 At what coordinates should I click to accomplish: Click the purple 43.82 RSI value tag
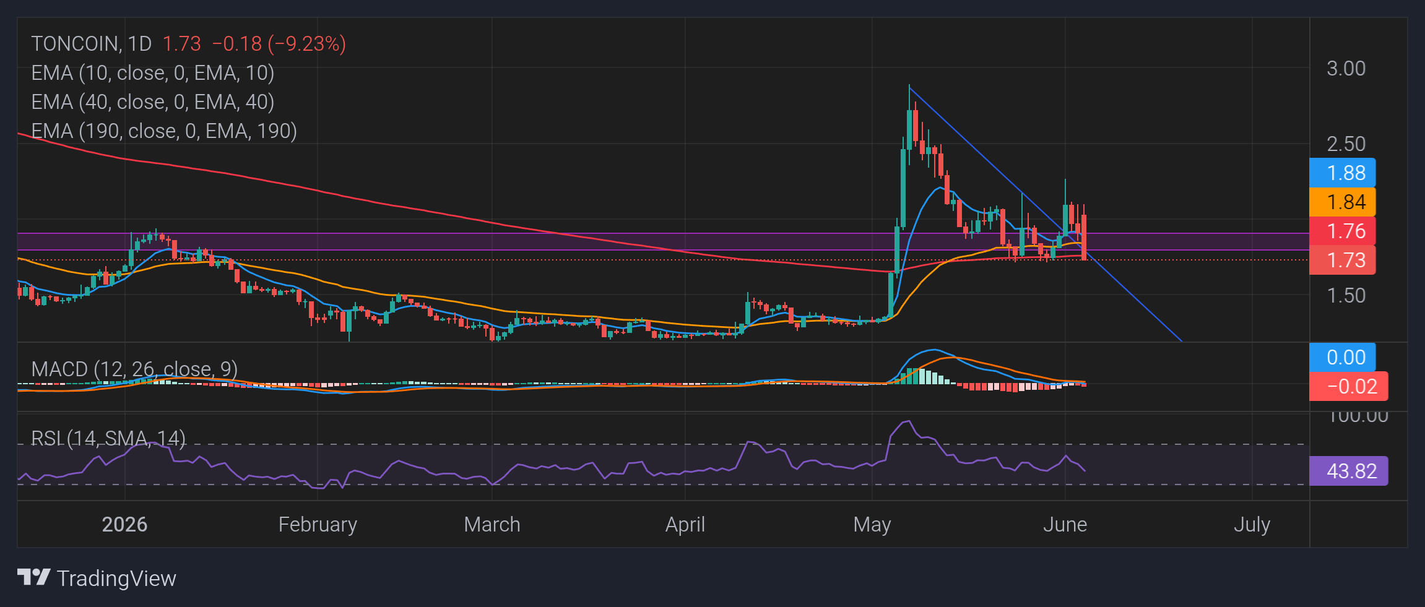click(x=1349, y=471)
